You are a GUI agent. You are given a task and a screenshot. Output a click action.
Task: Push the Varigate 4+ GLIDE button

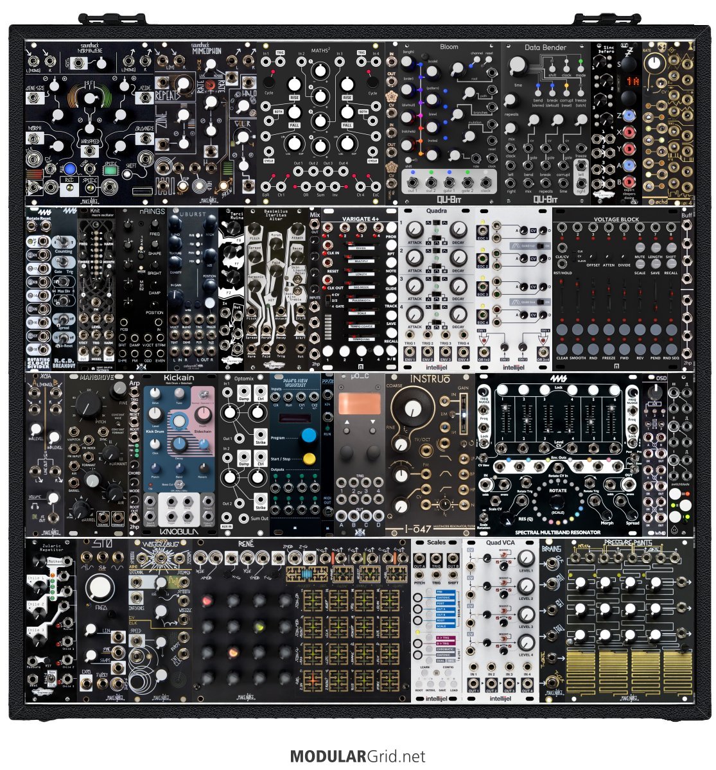[x=391, y=280]
